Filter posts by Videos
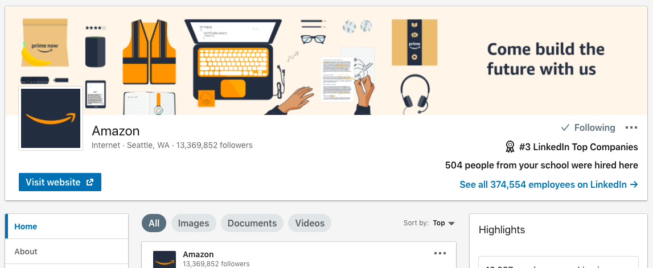The width and height of the screenshot is (653, 268). (310, 223)
